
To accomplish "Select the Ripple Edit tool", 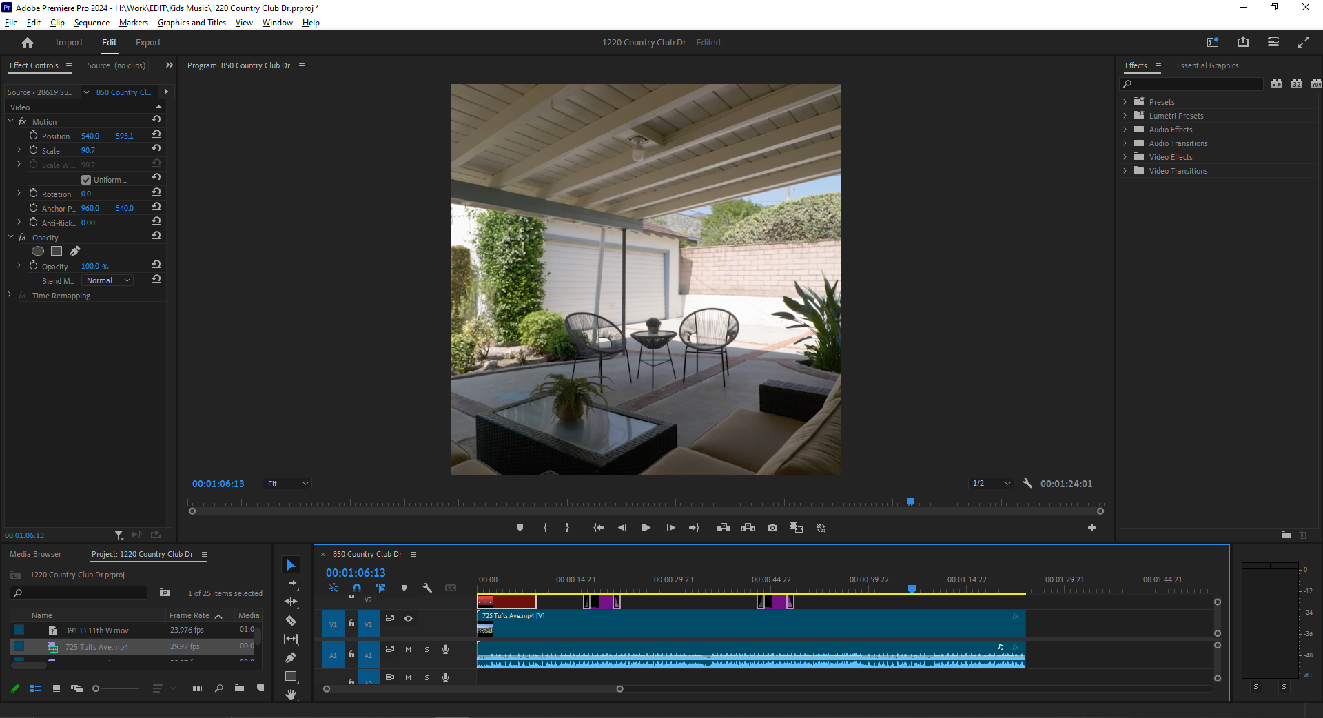I will point(291,602).
